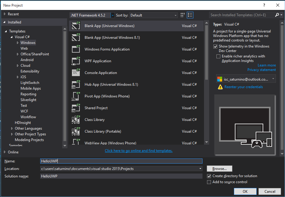Screen dimensions: 285x197
Task: Expand the Online section
Action: [x=5, y=152]
